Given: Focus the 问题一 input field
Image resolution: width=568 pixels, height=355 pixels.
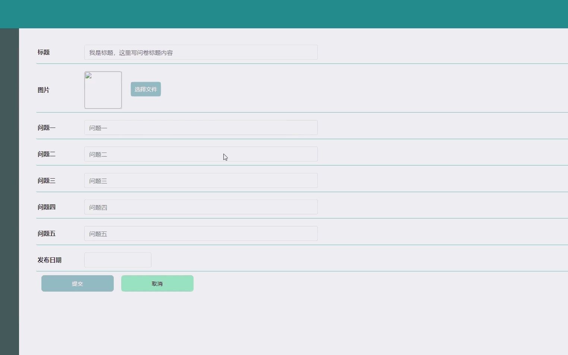Looking at the screenshot, I should (x=201, y=128).
